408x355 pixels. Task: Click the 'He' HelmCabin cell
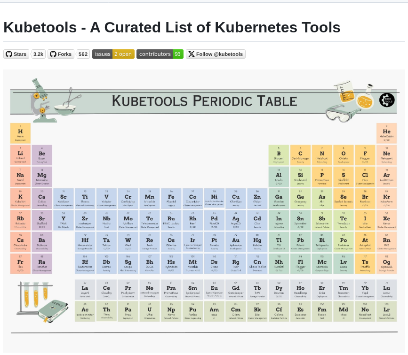point(386,133)
